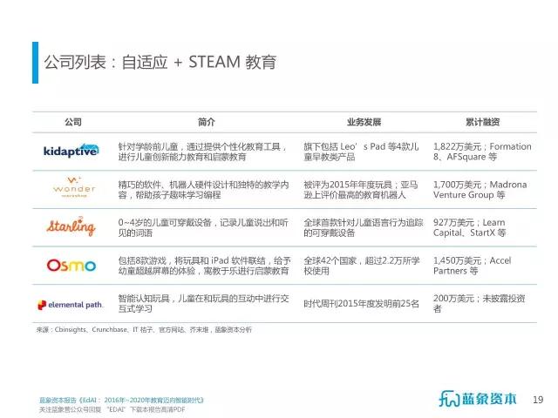Click the source note 来源：Cbinsights、Crunchbase

click(x=144, y=330)
